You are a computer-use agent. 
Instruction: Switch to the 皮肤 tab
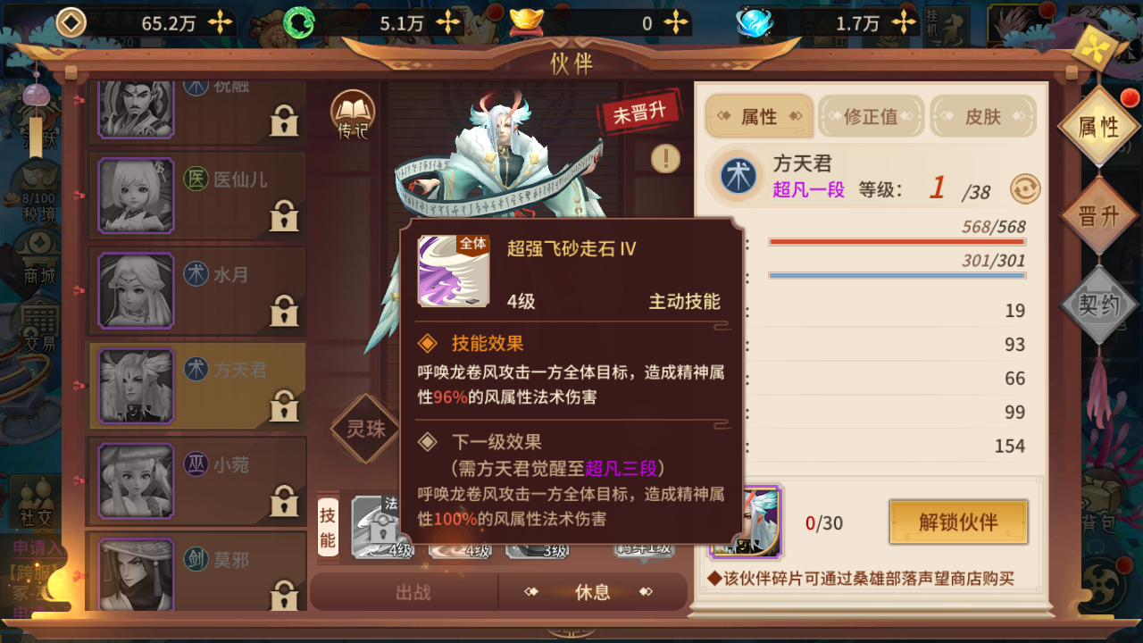pyautogui.click(x=983, y=117)
